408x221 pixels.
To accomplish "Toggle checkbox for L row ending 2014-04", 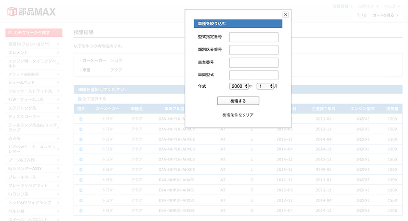I will [81, 139].
